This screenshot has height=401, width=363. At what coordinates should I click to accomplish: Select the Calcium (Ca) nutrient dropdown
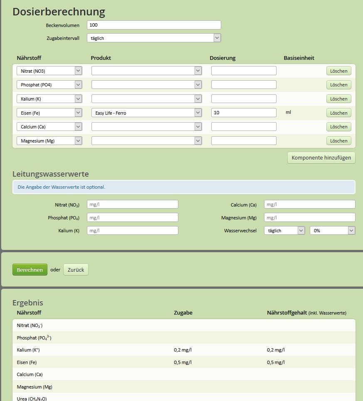tap(49, 127)
